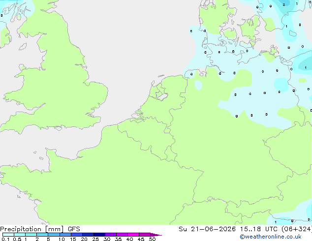
Task: Click the date 'Su 21-06-2026'
Action: click(x=207, y=229)
